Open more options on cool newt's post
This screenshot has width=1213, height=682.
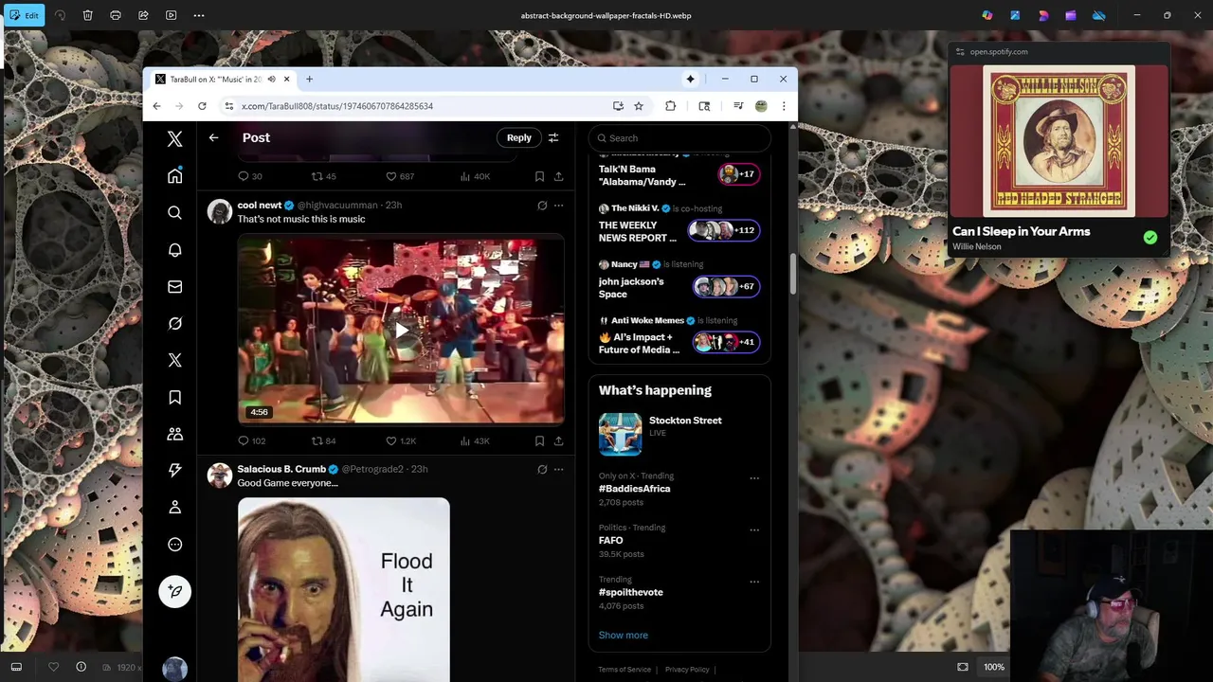coord(558,205)
